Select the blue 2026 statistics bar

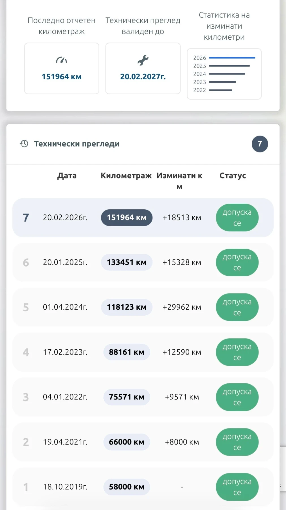click(232, 58)
